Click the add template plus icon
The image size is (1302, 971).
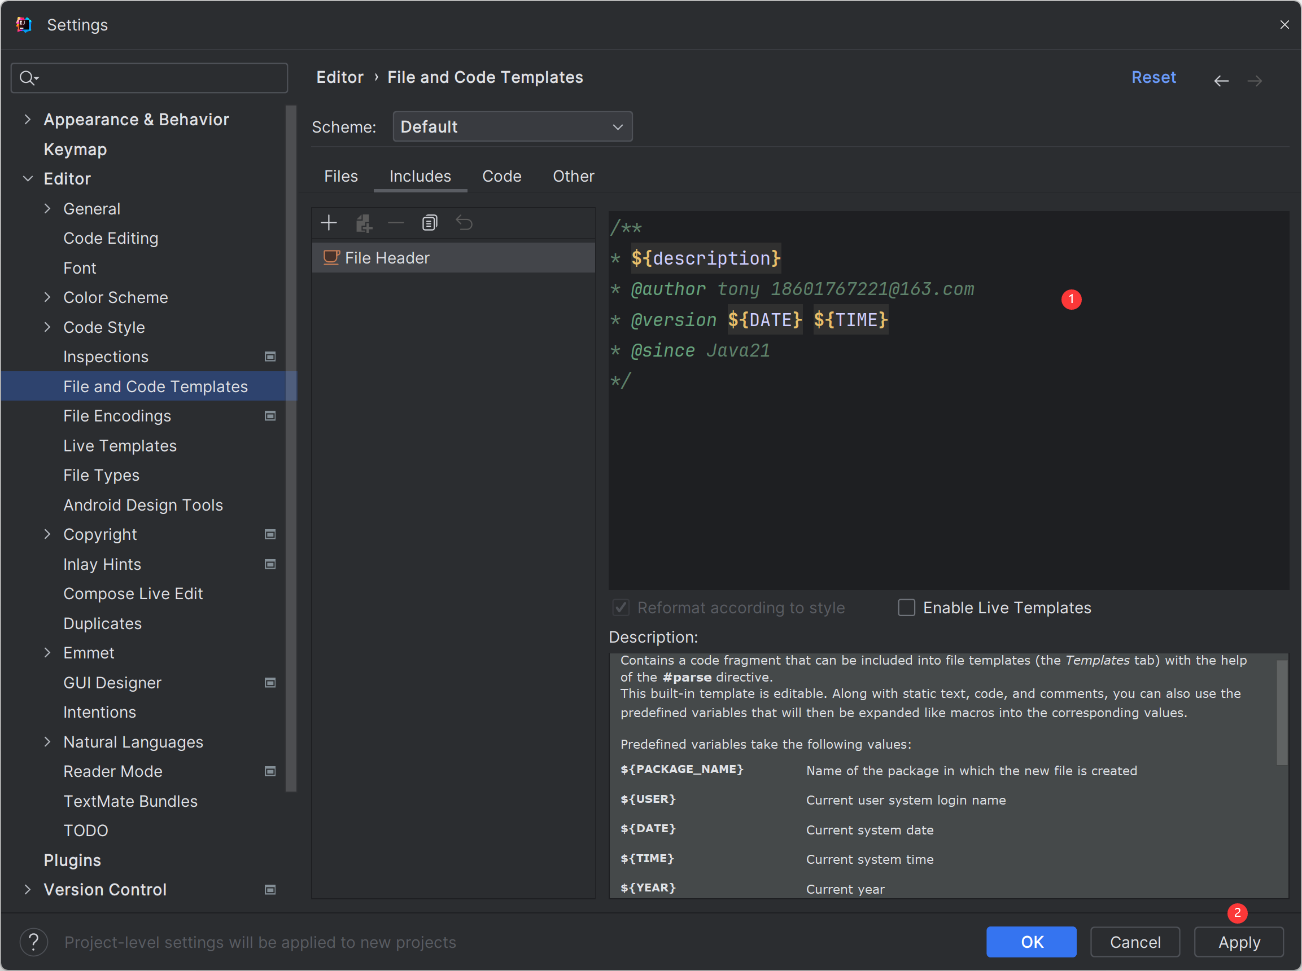(329, 223)
